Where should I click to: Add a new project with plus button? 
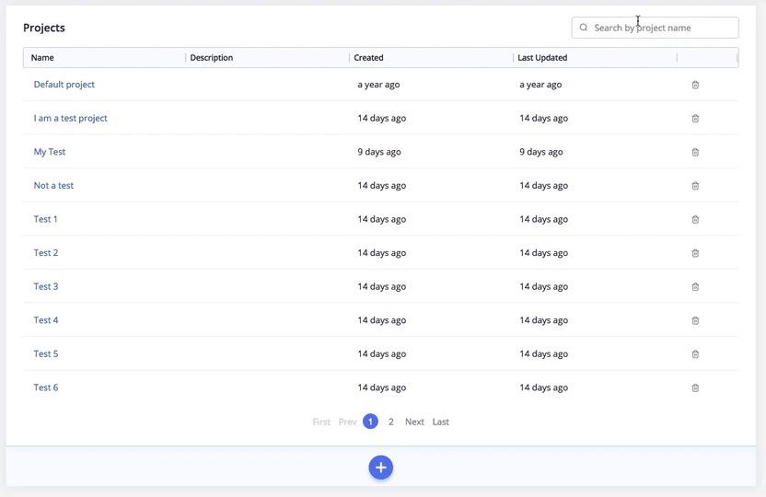(x=380, y=468)
